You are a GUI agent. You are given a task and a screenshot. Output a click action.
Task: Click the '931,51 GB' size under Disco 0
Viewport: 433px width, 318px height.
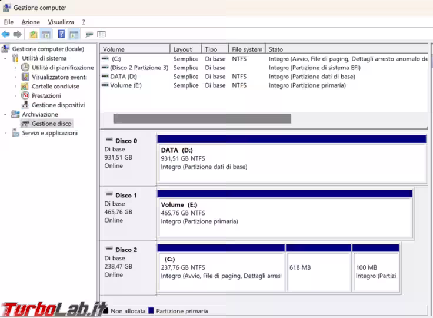point(118,157)
